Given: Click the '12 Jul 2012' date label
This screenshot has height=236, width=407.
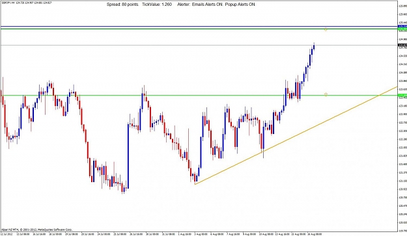Looking at the screenshot, I should (7, 234).
